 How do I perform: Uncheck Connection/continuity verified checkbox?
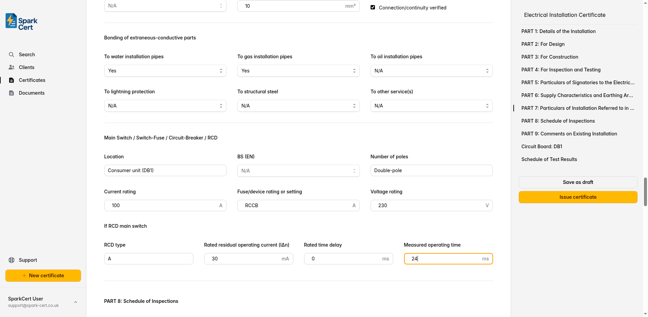coord(373,7)
